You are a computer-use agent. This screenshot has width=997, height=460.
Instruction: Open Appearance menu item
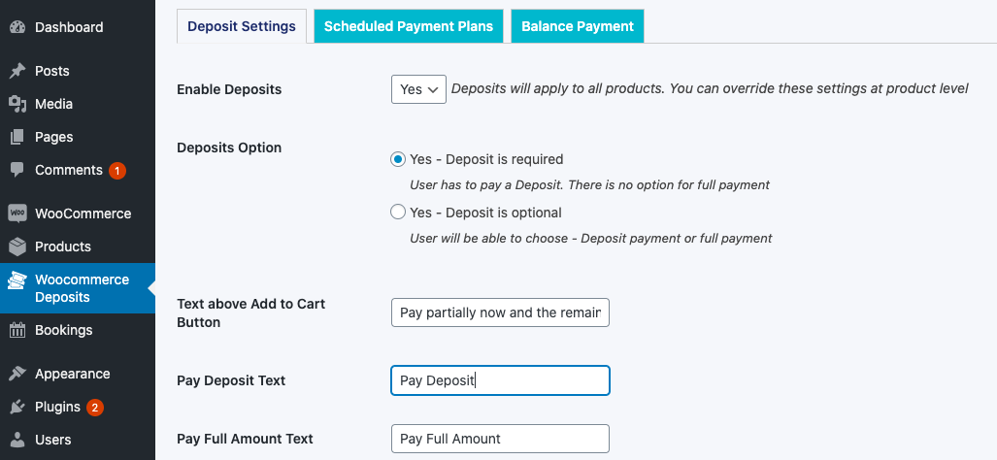78,374
